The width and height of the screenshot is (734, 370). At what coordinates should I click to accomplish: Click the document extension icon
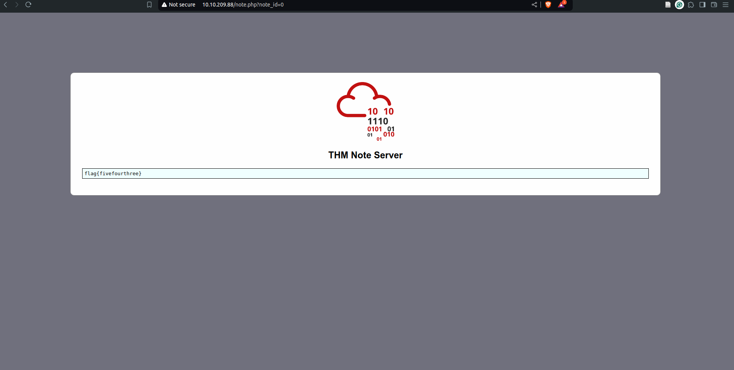click(668, 5)
